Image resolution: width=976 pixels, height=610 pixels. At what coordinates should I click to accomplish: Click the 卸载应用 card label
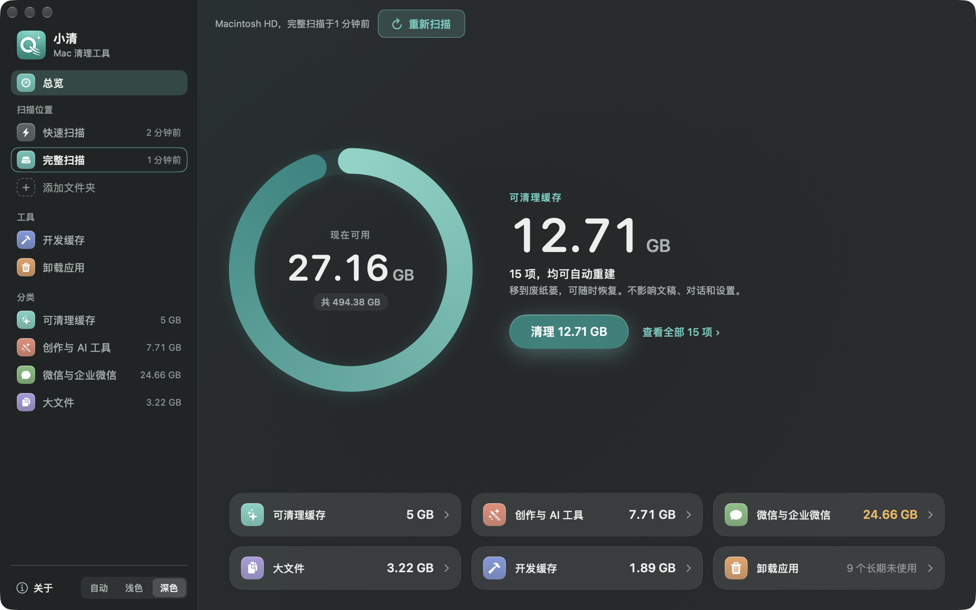tap(777, 568)
